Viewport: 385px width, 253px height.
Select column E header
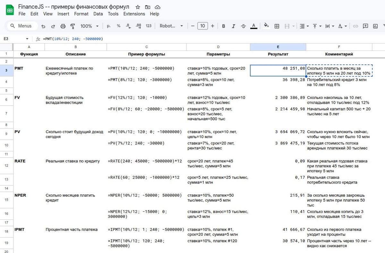(278, 47)
